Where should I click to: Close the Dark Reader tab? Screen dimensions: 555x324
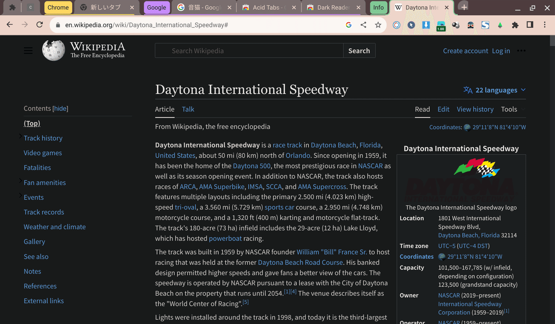click(358, 7)
